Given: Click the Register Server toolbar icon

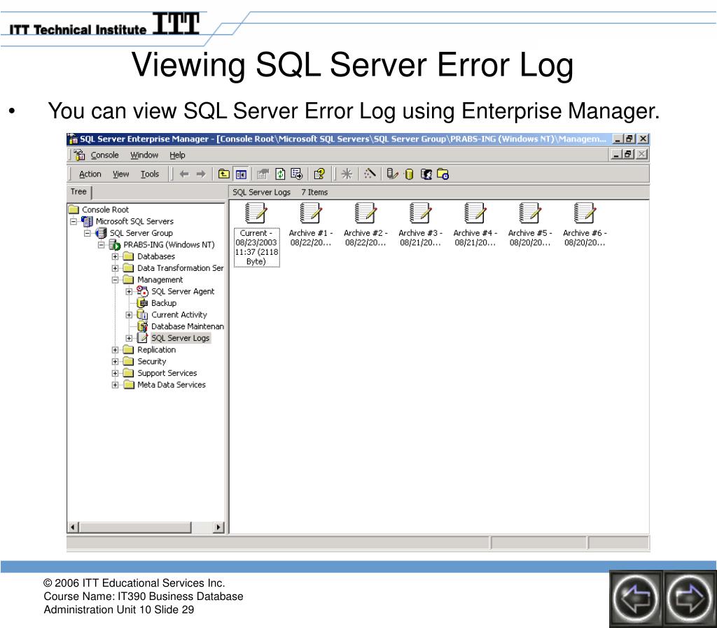Looking at the screenshot, I should 392,174.
